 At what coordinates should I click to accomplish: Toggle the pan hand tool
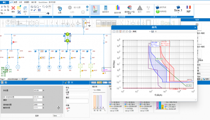point(50,7)
